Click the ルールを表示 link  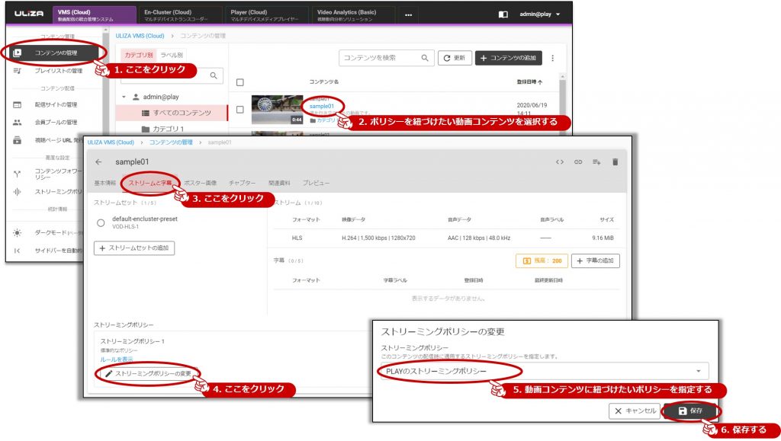[x=117, y=359]
